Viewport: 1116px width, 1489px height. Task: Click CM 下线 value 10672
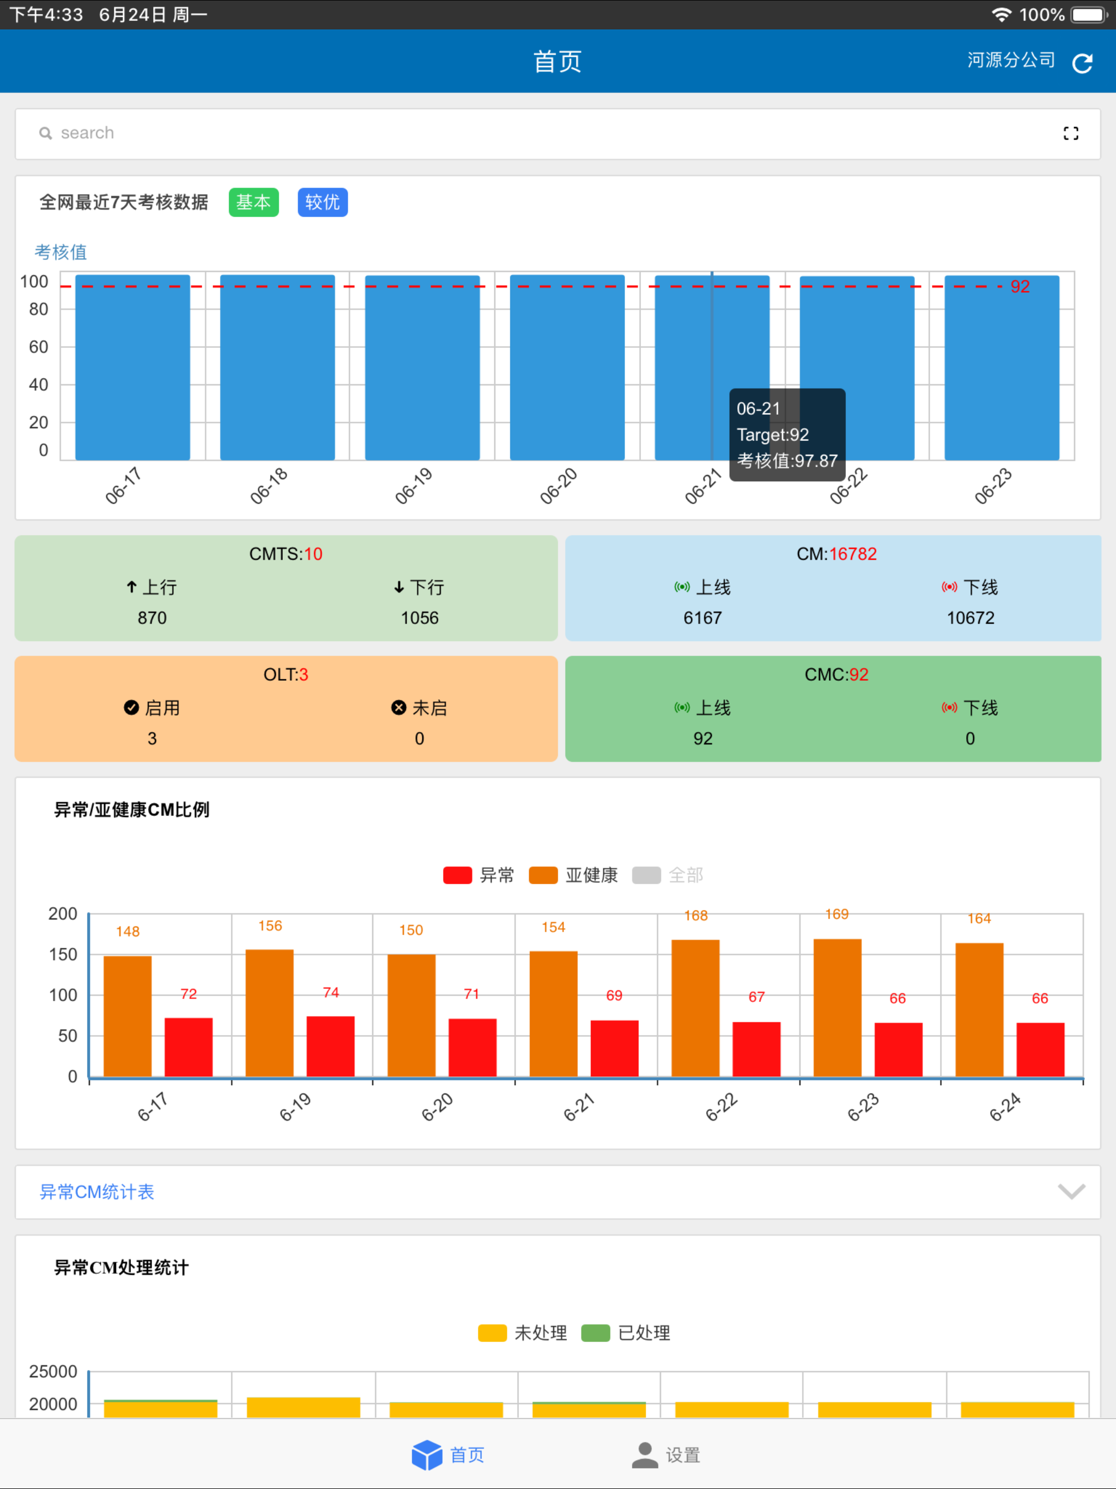(970, 618)
